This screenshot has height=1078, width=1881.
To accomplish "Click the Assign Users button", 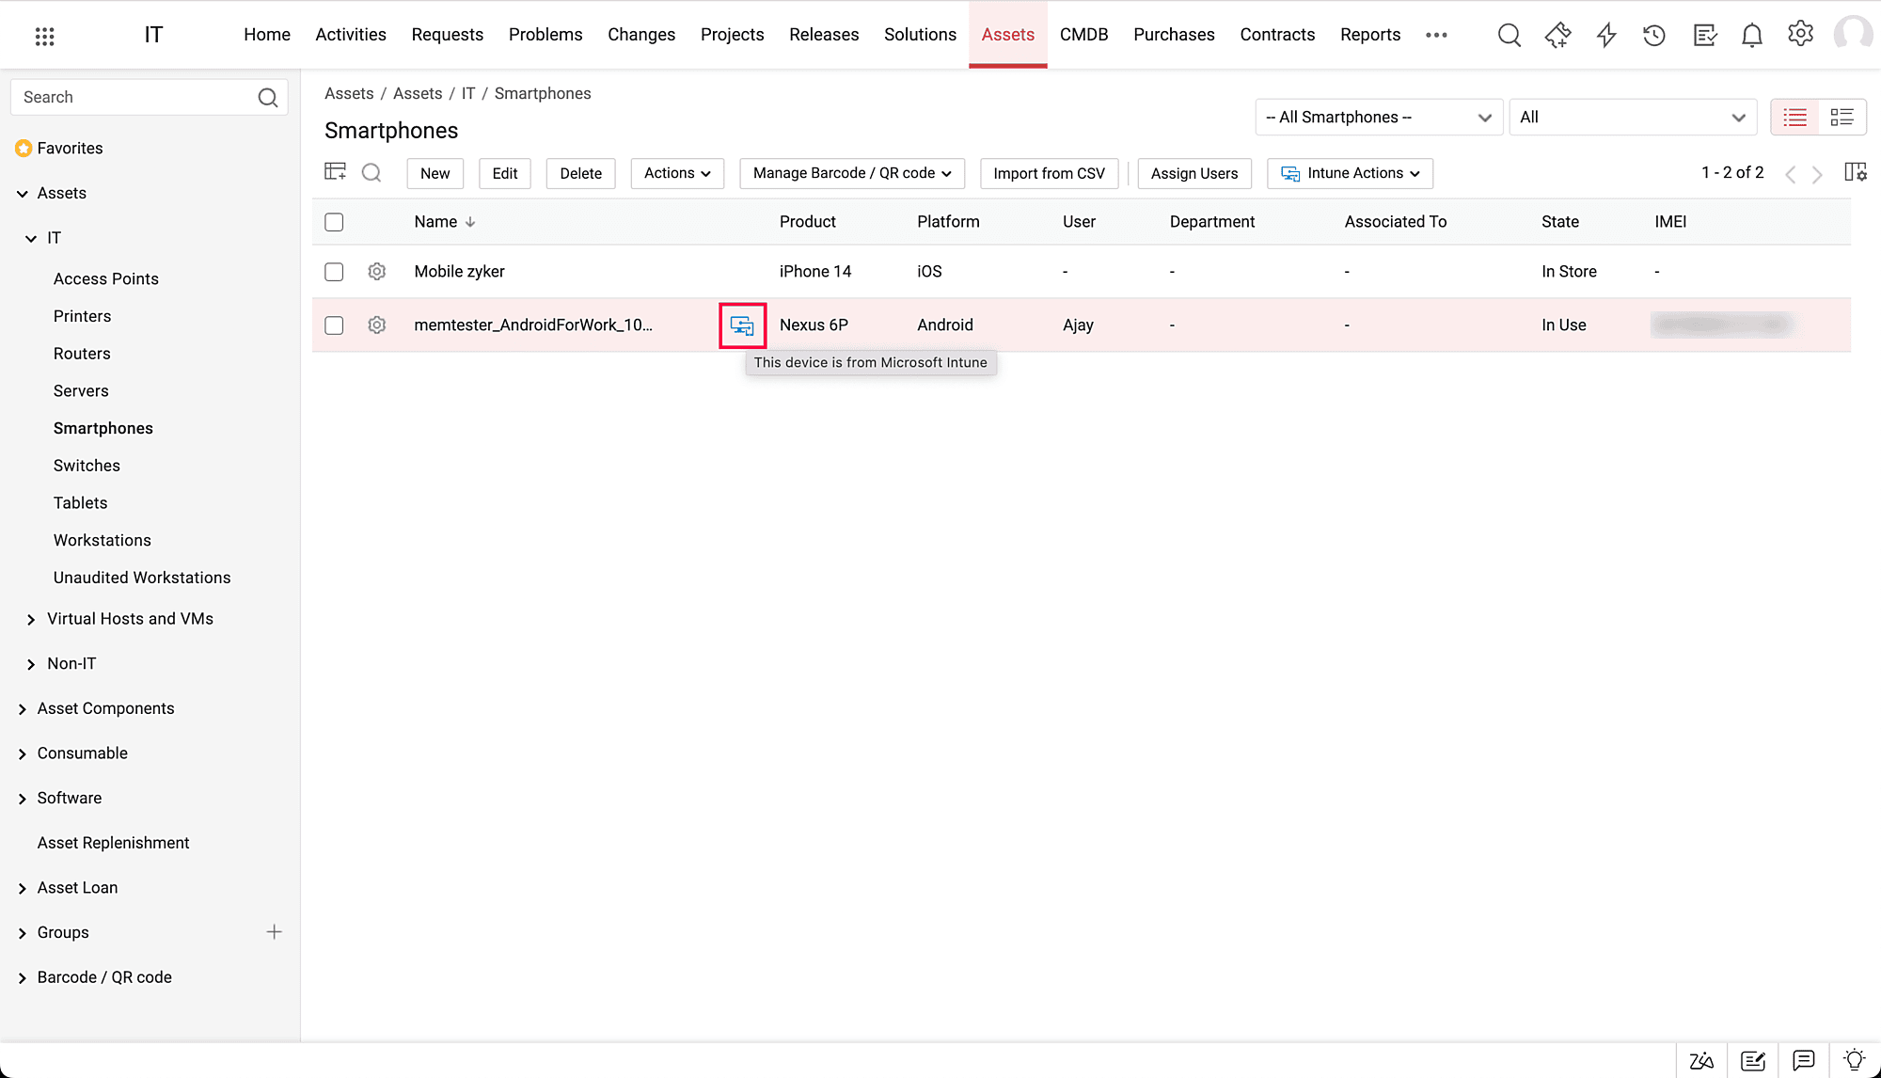I will [1193, 173].
